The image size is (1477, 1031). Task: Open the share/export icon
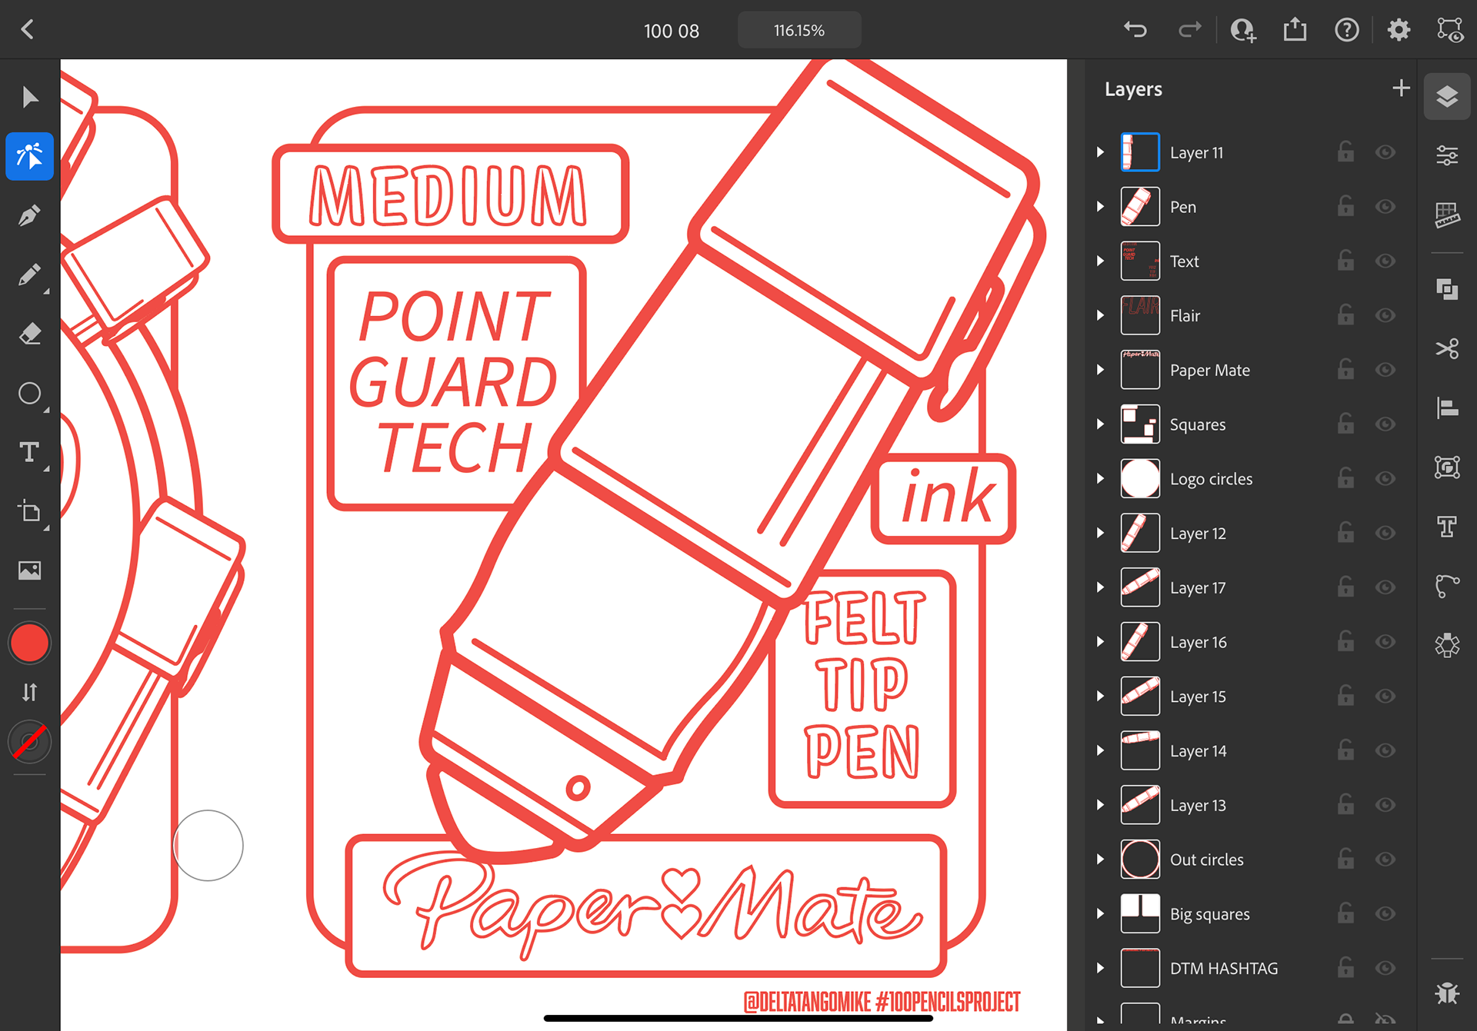click(x=1295, y=30)
